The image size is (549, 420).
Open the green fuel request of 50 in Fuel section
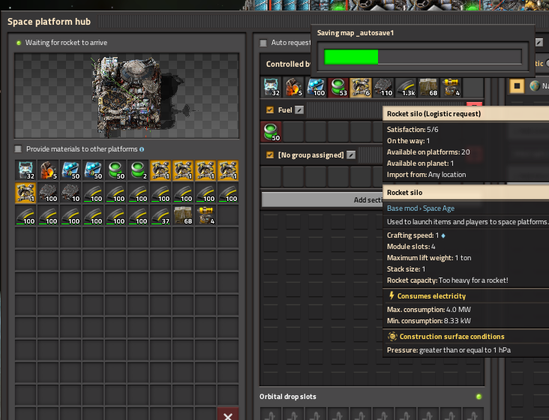pos(271,132)
